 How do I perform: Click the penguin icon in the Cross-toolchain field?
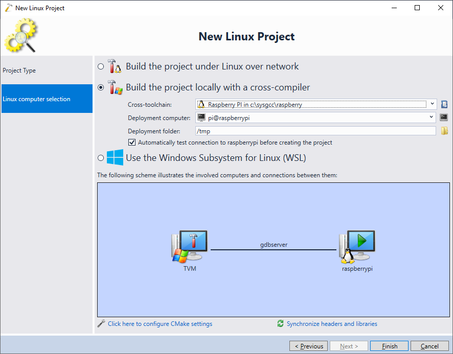tap(201, 104)
